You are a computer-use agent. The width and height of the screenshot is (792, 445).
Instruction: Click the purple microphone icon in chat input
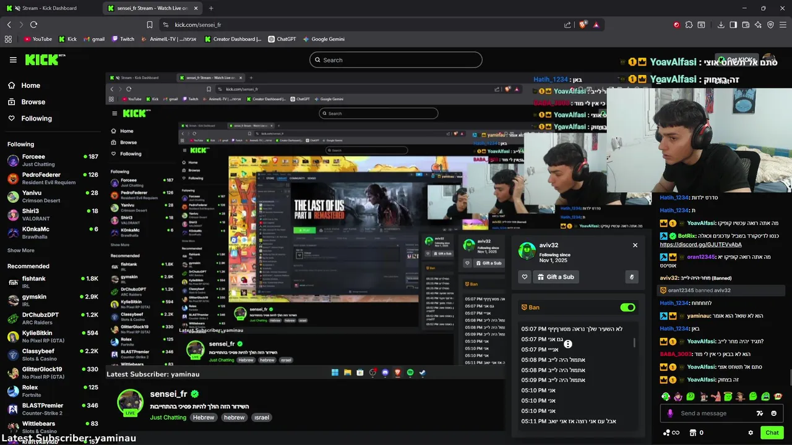click(670, 413)
